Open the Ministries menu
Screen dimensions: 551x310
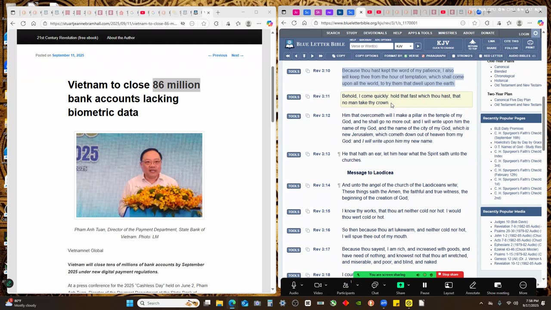tap(448, 33)
